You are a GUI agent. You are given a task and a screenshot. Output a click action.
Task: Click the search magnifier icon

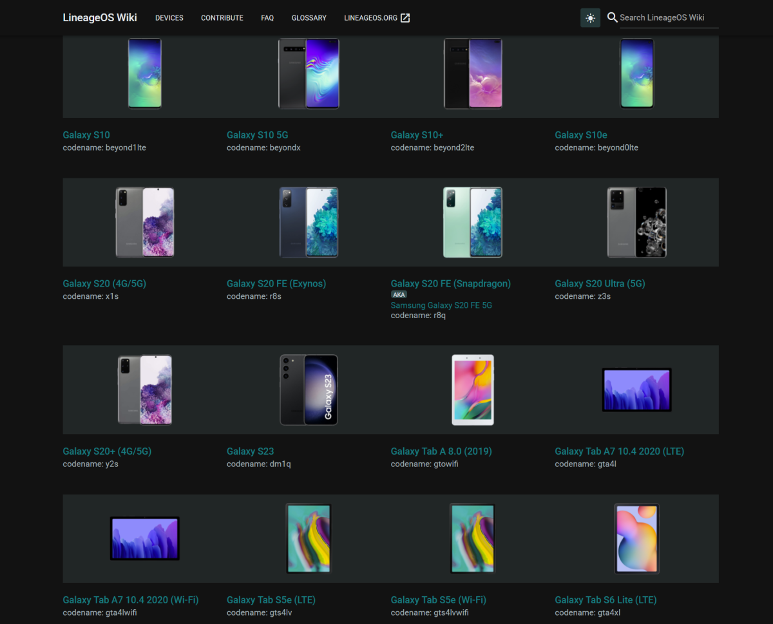point(613,17)
